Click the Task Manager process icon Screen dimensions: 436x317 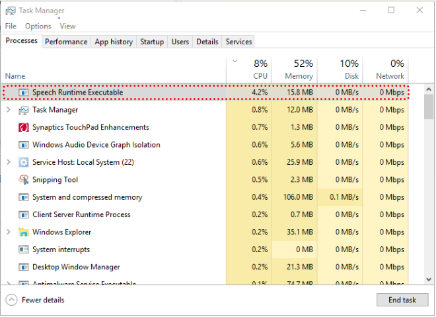24,110
